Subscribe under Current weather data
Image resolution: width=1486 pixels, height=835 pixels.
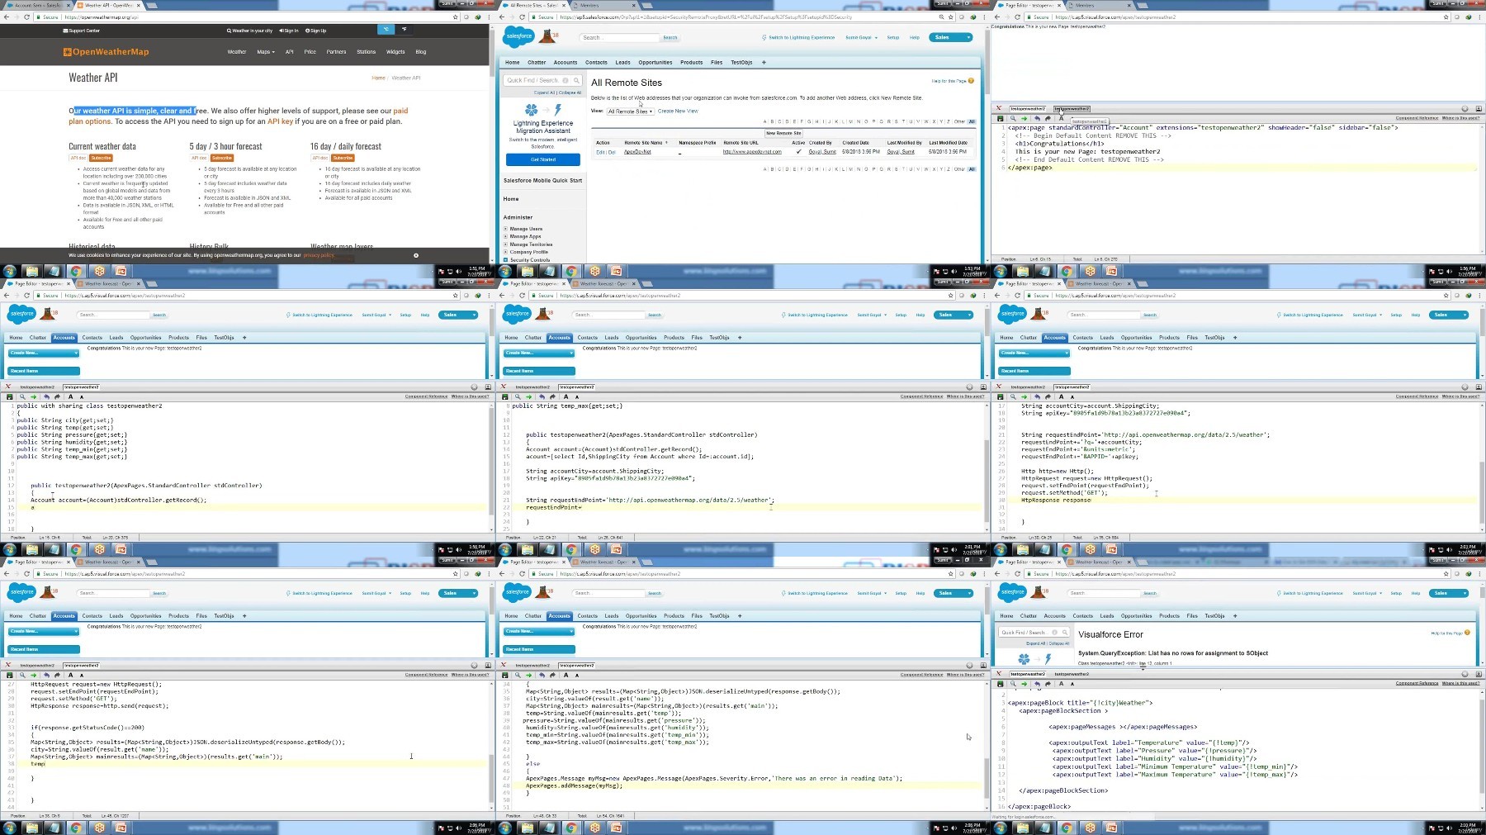[x=101, y=158]
